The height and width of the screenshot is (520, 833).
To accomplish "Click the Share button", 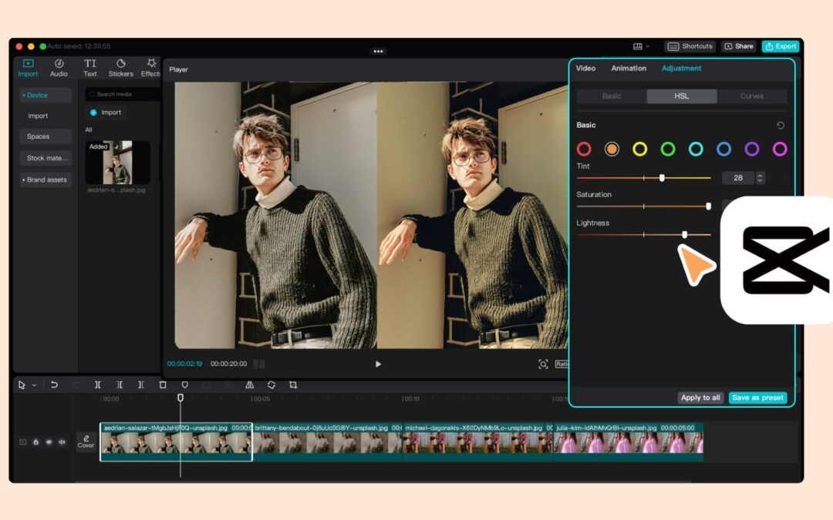I will [x=738, y=46].
